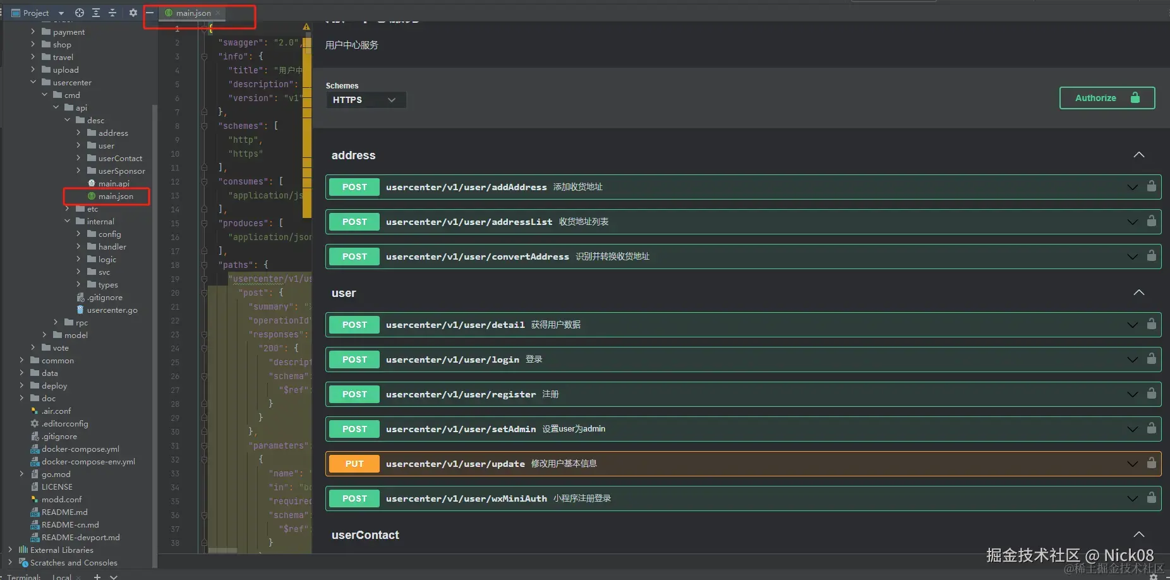Hide the Project panel with minus icon

click(150, 13)
